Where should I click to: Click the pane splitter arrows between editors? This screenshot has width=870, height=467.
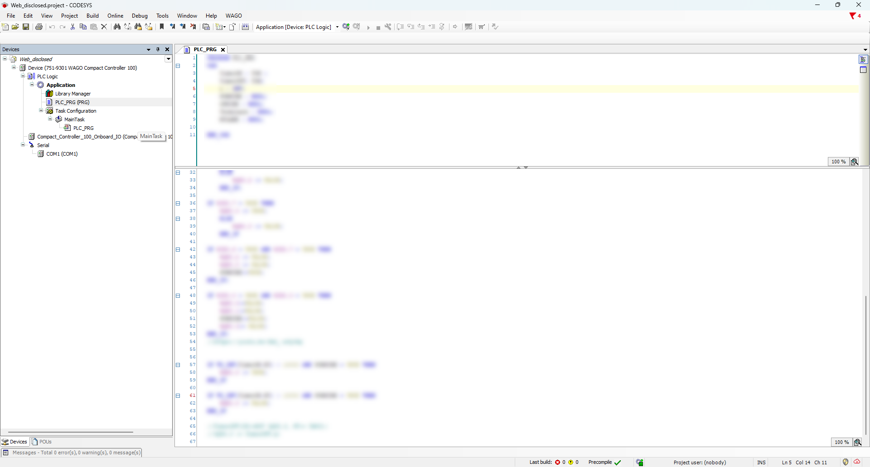pos(522,167)
